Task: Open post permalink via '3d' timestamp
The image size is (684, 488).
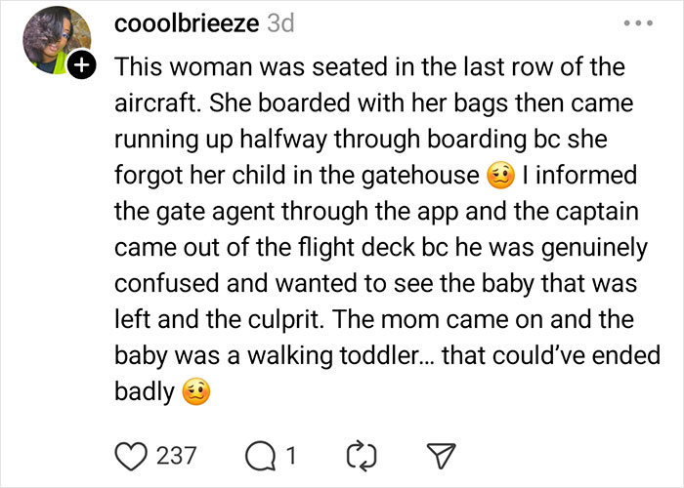Action: (x=280, y=25)
